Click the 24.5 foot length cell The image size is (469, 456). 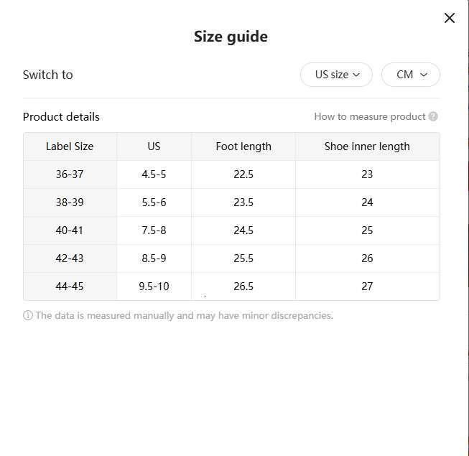click(243, 231)
